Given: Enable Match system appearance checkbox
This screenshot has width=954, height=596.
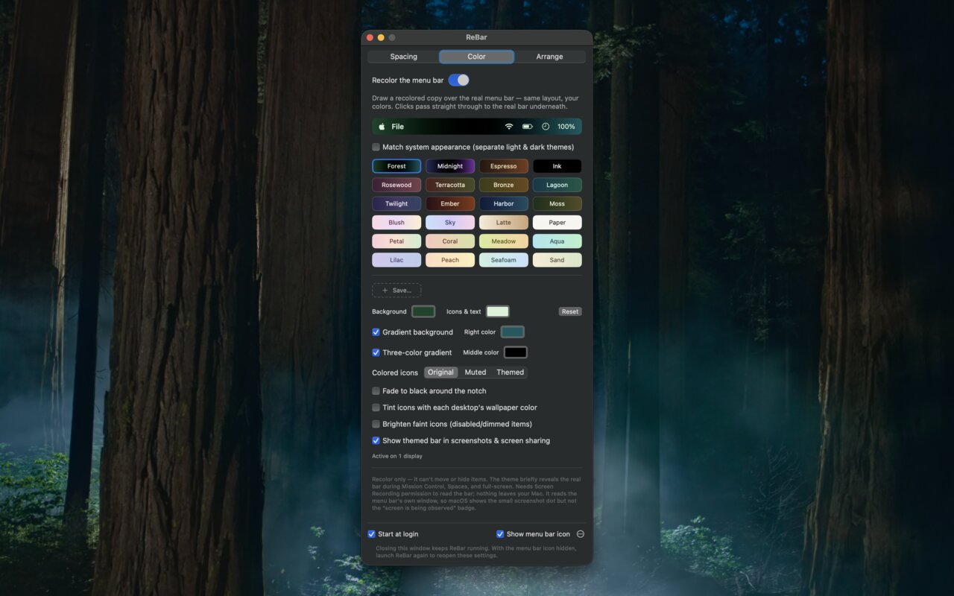Looking at the screenshot, I should (x=376, y=147).
